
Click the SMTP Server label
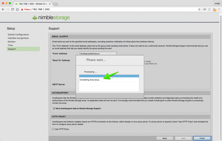pyautogui.click(x=58, y=84)
